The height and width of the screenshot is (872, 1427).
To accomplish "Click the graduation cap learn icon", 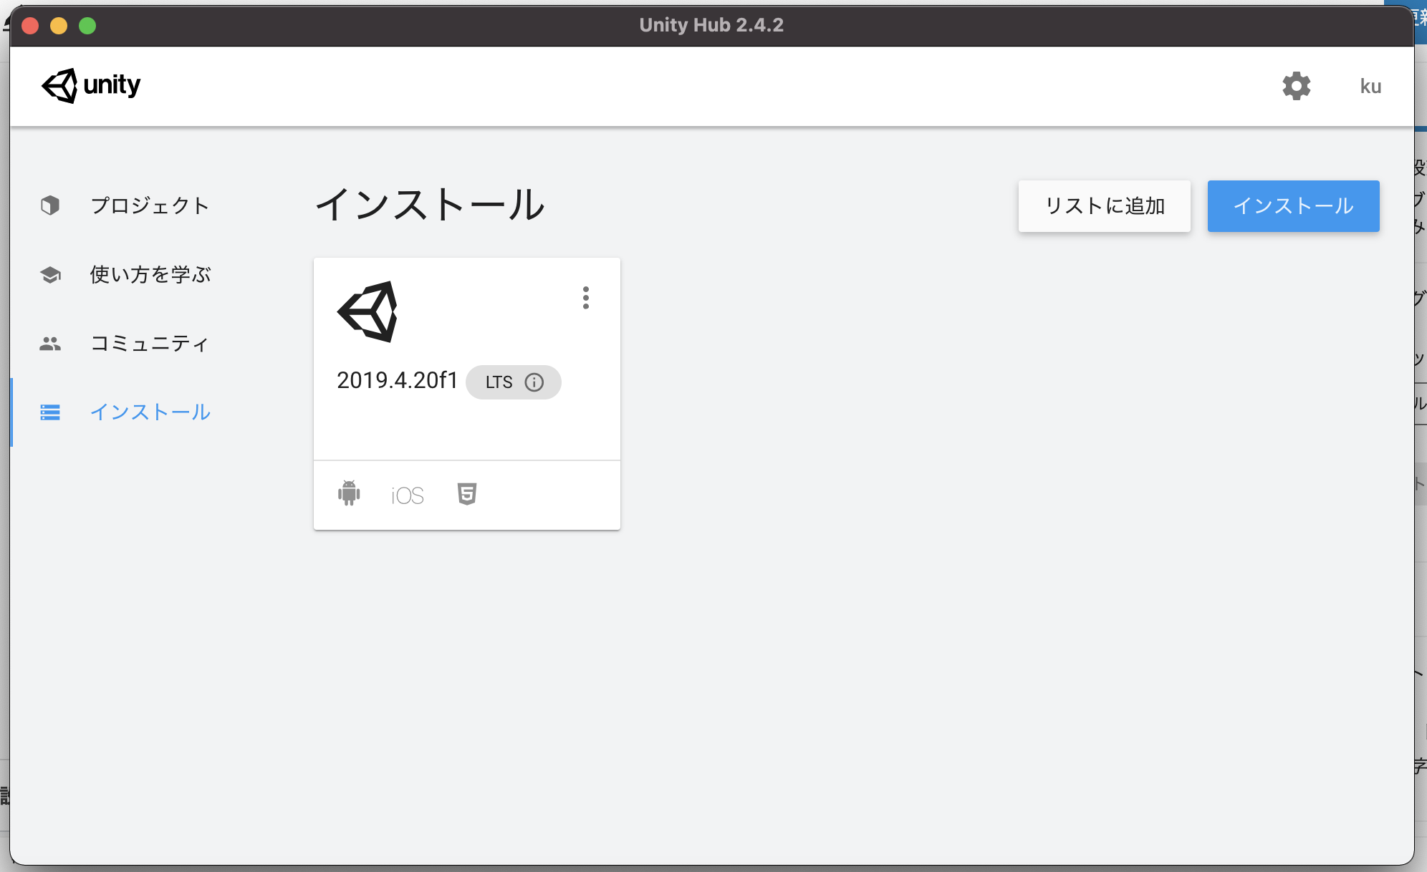I will (50, 274).
